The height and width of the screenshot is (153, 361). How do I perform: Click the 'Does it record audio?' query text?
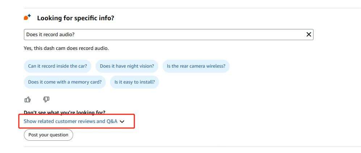coord(50,34)
